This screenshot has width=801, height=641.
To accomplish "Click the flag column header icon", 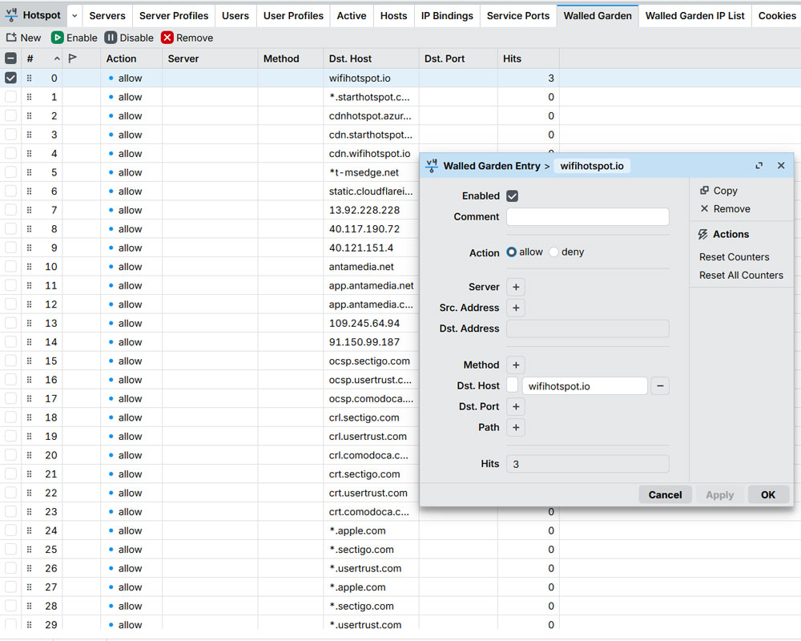I will click(73, 58).
